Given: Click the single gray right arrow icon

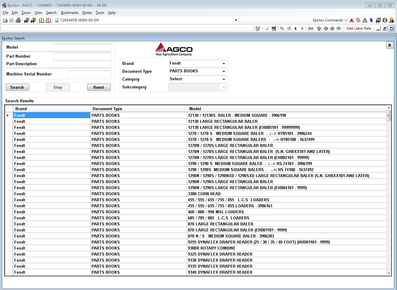Looking at the screenshot, I should point(332,28).
